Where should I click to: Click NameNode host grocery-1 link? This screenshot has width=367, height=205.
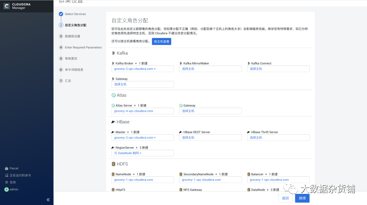tap(134, 180)
